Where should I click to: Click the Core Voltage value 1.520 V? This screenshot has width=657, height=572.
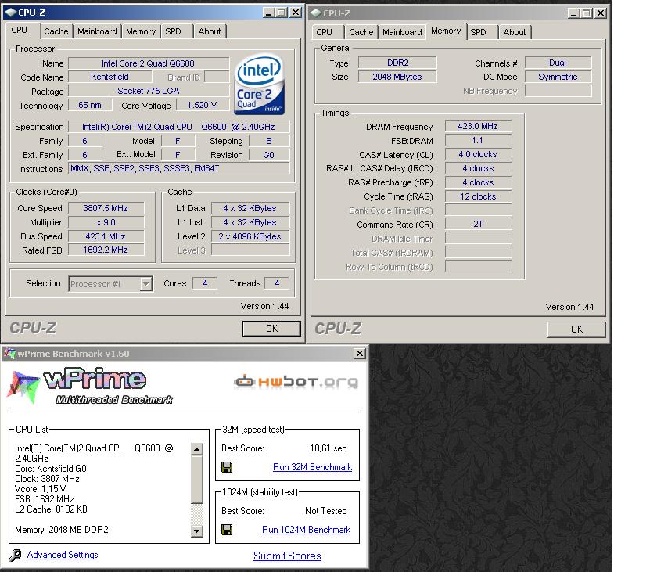coord(202,105)
